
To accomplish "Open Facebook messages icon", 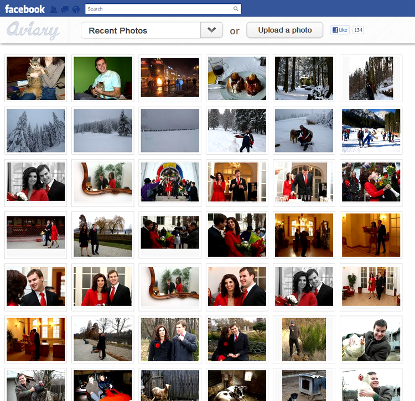I will tap(65, 9).
